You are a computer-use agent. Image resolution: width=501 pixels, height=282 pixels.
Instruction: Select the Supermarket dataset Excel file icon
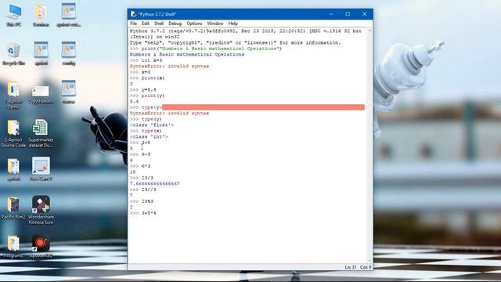pos(41,133)
